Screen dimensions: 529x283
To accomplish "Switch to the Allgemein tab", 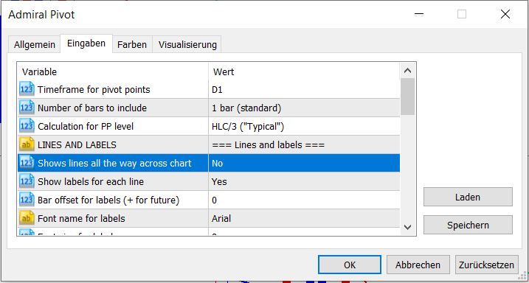I will (x=35, y=45).
